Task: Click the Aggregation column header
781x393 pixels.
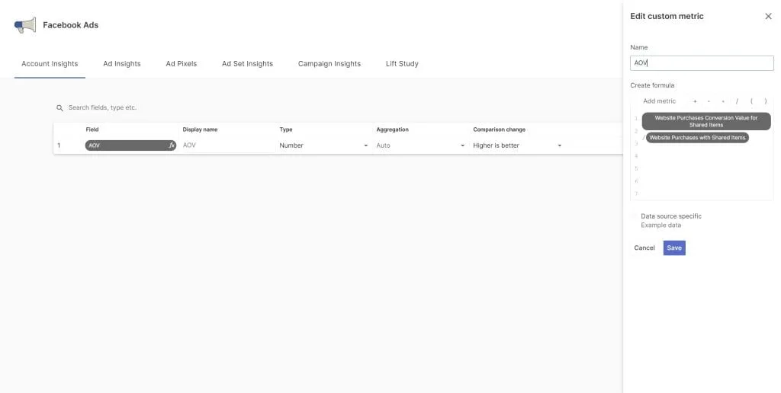Action: point(393,129)
